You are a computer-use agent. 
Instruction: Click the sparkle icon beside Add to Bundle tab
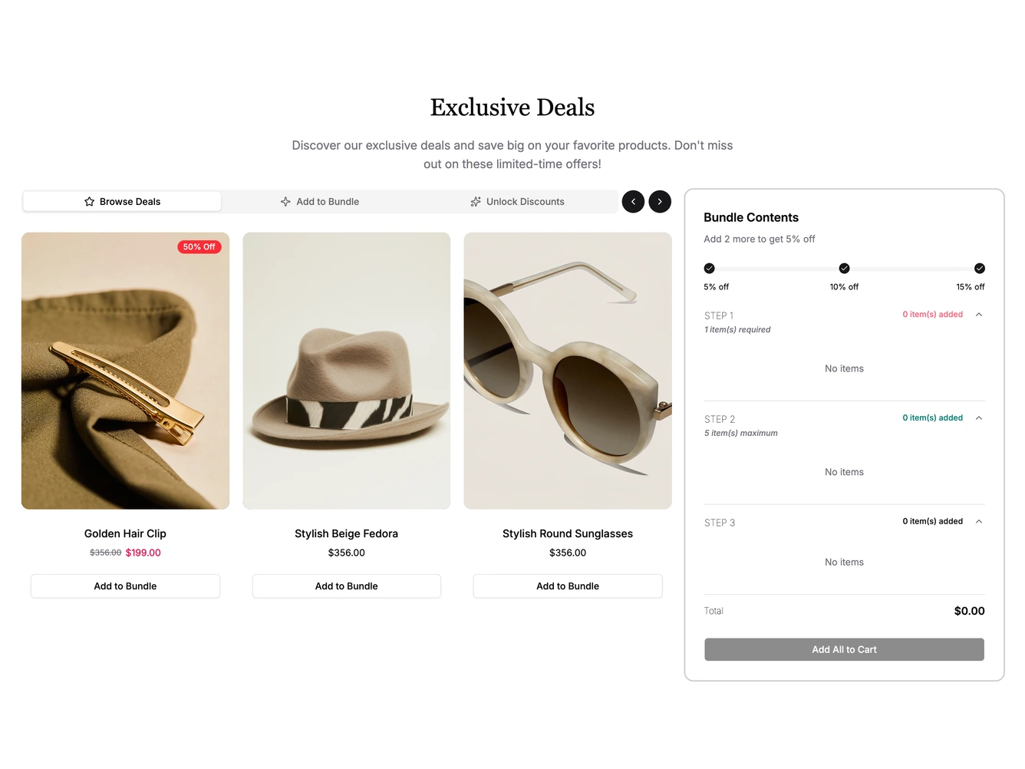coord(285,202)
